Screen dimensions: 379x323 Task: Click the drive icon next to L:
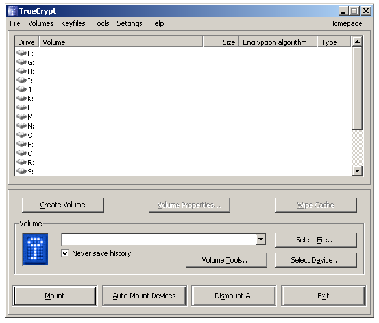[21, 108]
